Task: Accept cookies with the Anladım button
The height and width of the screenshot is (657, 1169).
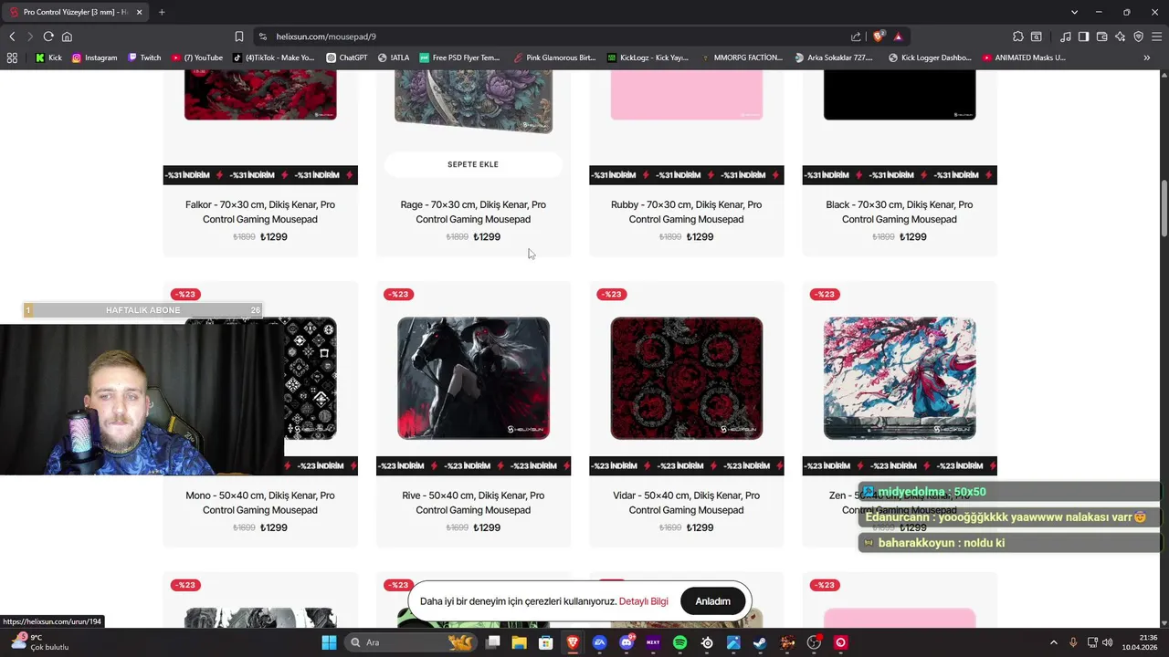Action: click(712, 601)
